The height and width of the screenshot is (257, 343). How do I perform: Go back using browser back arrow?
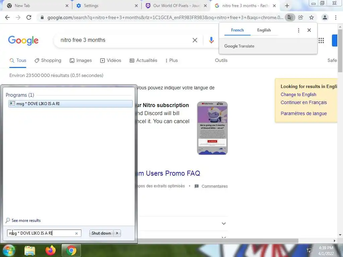click(7, 17)
